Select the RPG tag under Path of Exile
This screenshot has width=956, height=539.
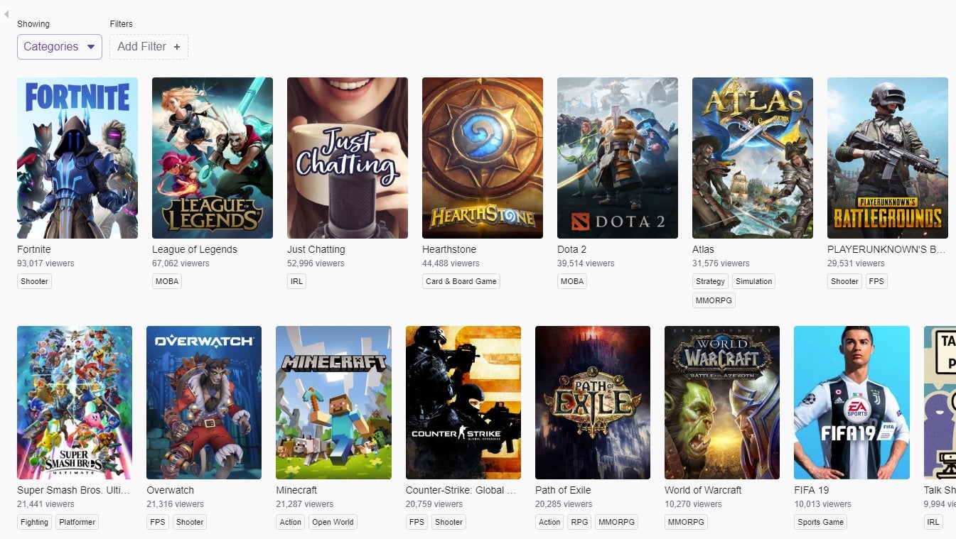tap(579, 522)
